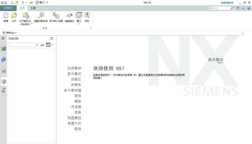
Task: Click the 窗口 window icon in the ribbon
Action: point(79,15)
